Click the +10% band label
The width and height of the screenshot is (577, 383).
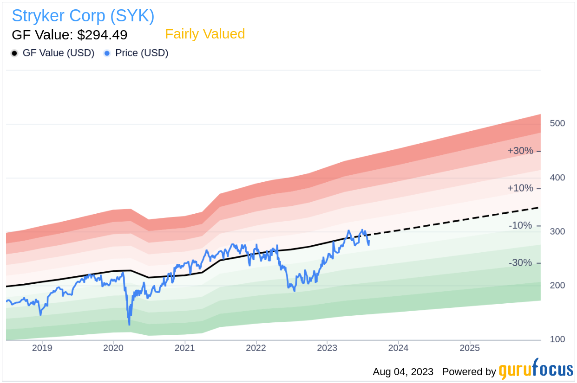pos(520,188)
